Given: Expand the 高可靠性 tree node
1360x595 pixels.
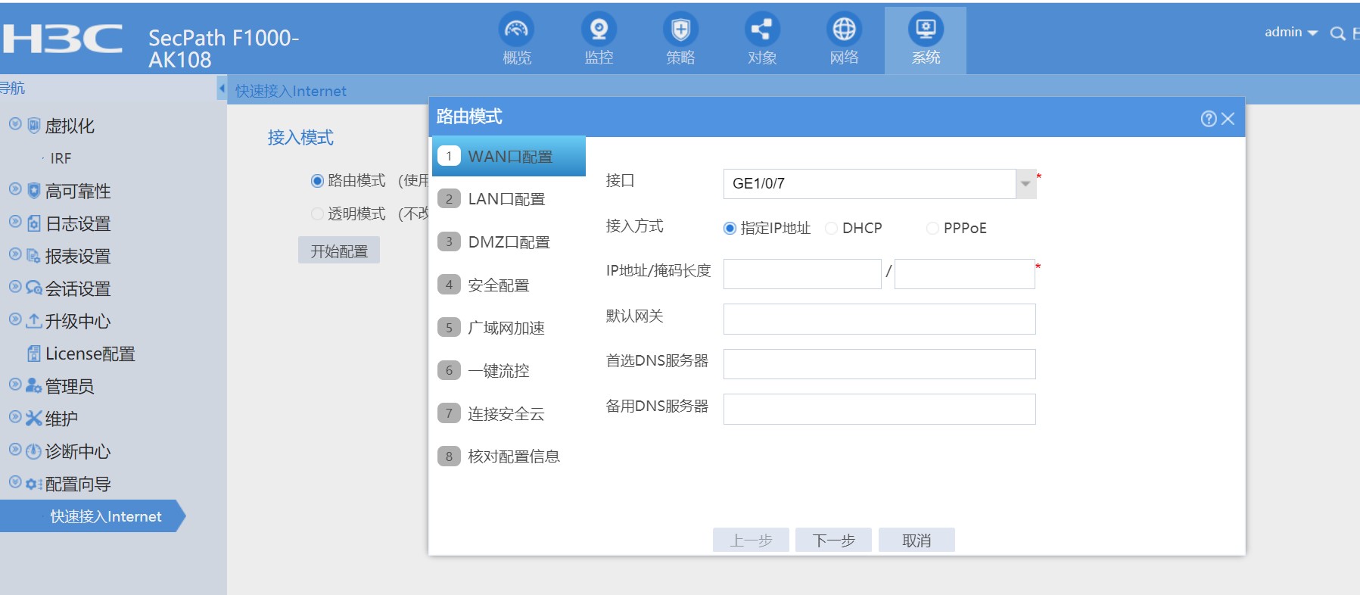Looking at the screenshot, I should tap(15, 189).
